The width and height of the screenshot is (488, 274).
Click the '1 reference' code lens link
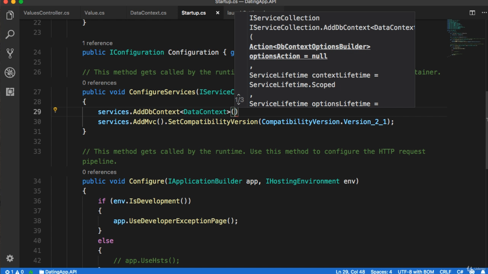98,43
